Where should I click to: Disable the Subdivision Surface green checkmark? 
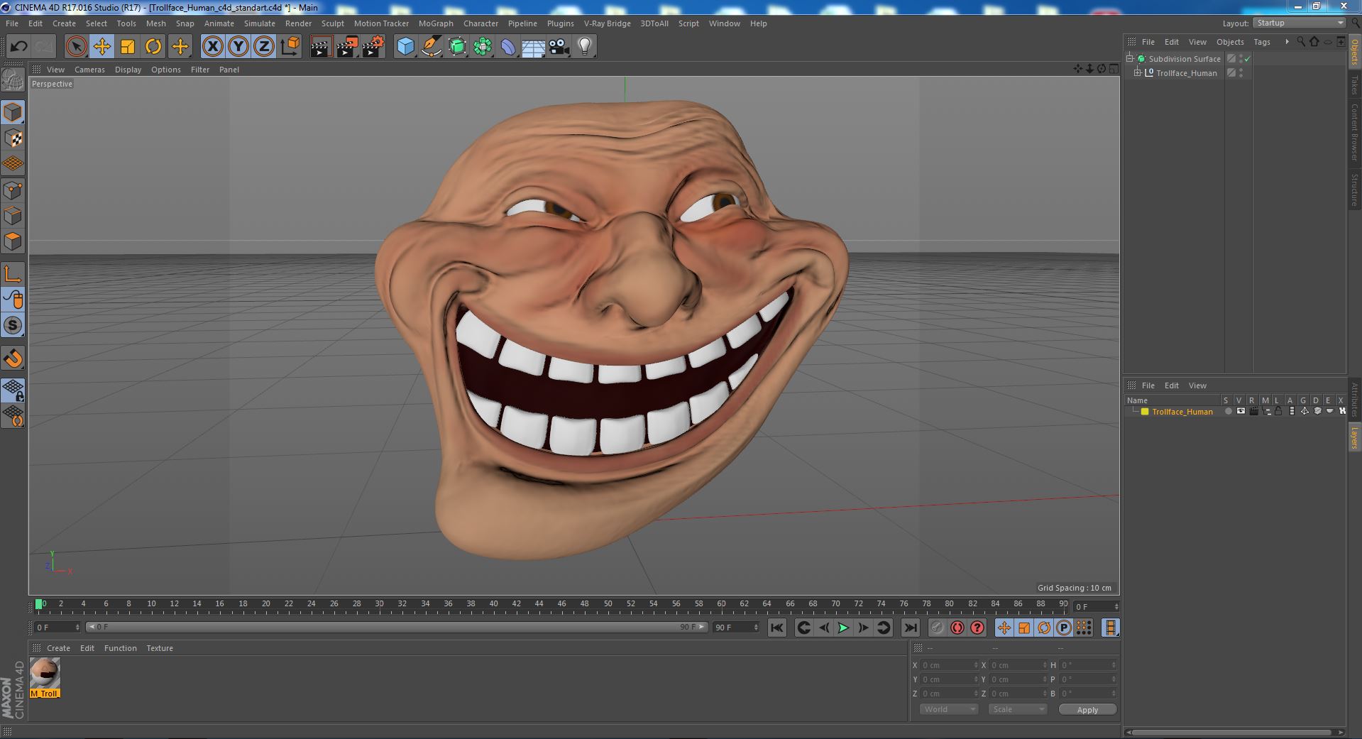click(x=1247, y=59)
